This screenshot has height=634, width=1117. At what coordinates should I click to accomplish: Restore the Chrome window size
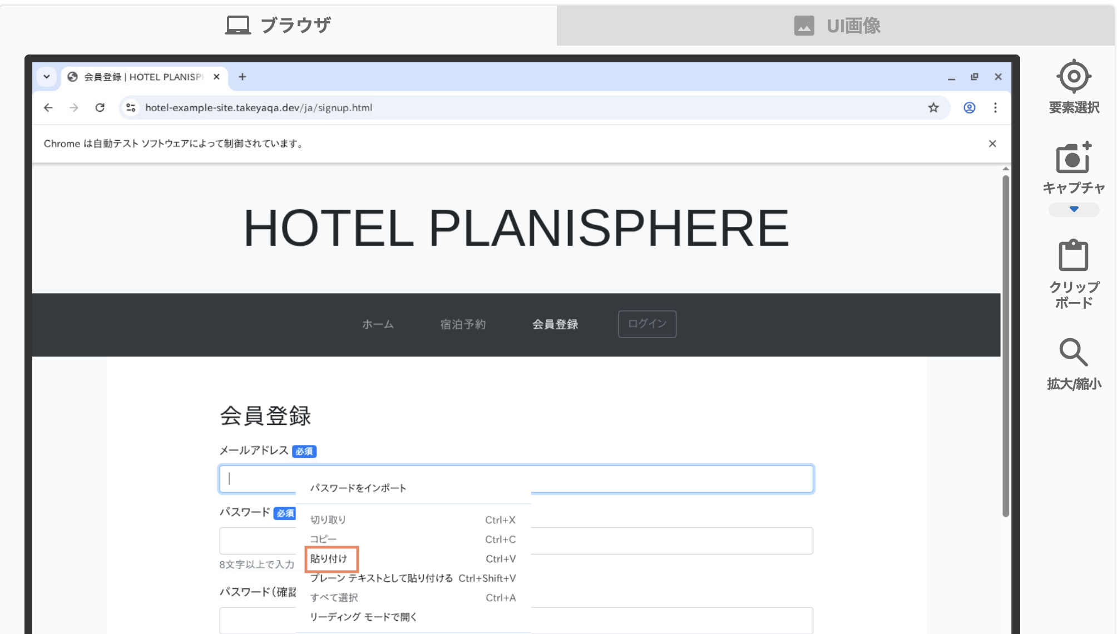[975, 77]
